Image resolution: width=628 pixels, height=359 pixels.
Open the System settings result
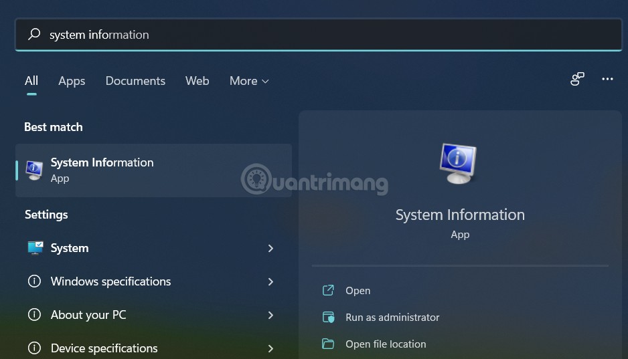pos(154,248)
